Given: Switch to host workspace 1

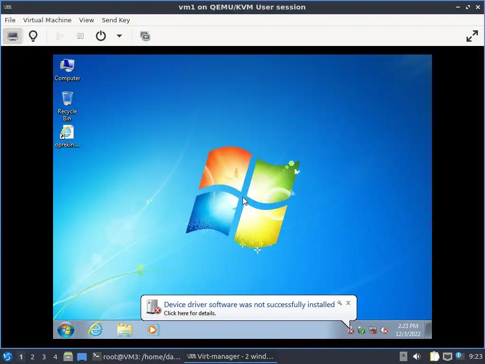Looking at the screenshot, I should pos(21,357).
